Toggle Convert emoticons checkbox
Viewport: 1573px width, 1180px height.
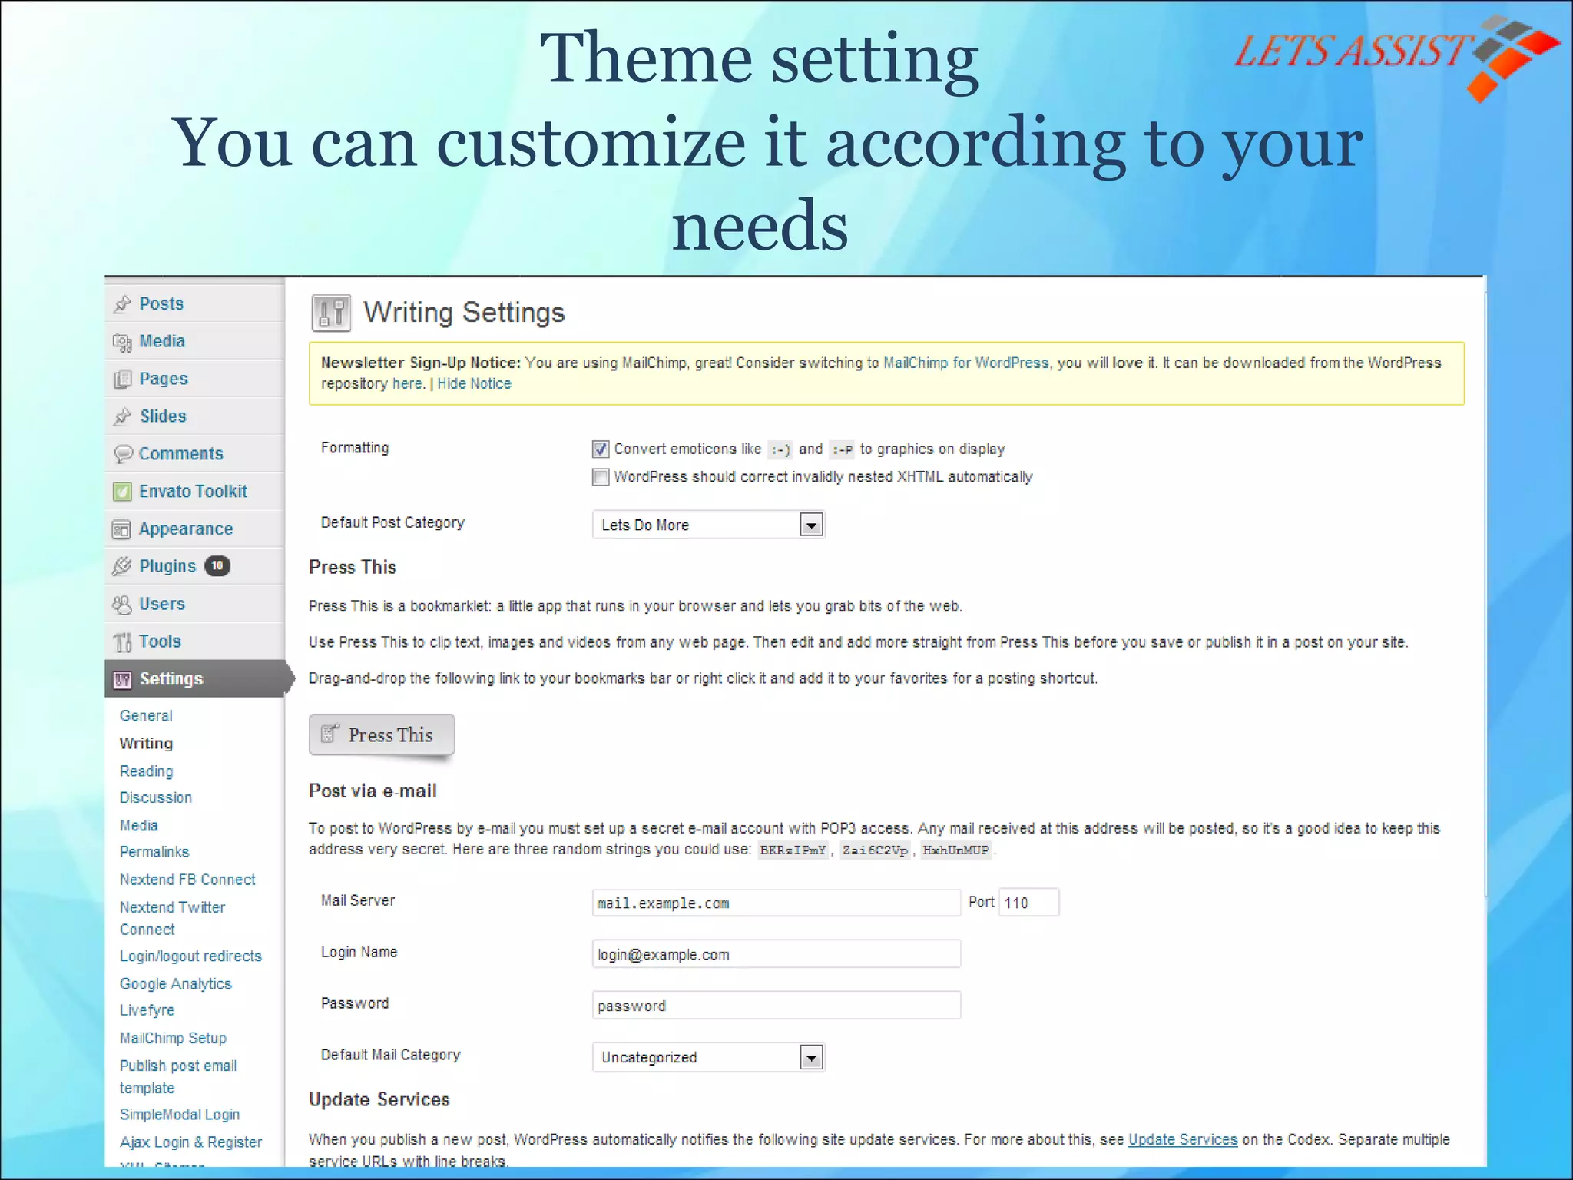(601, 449)
